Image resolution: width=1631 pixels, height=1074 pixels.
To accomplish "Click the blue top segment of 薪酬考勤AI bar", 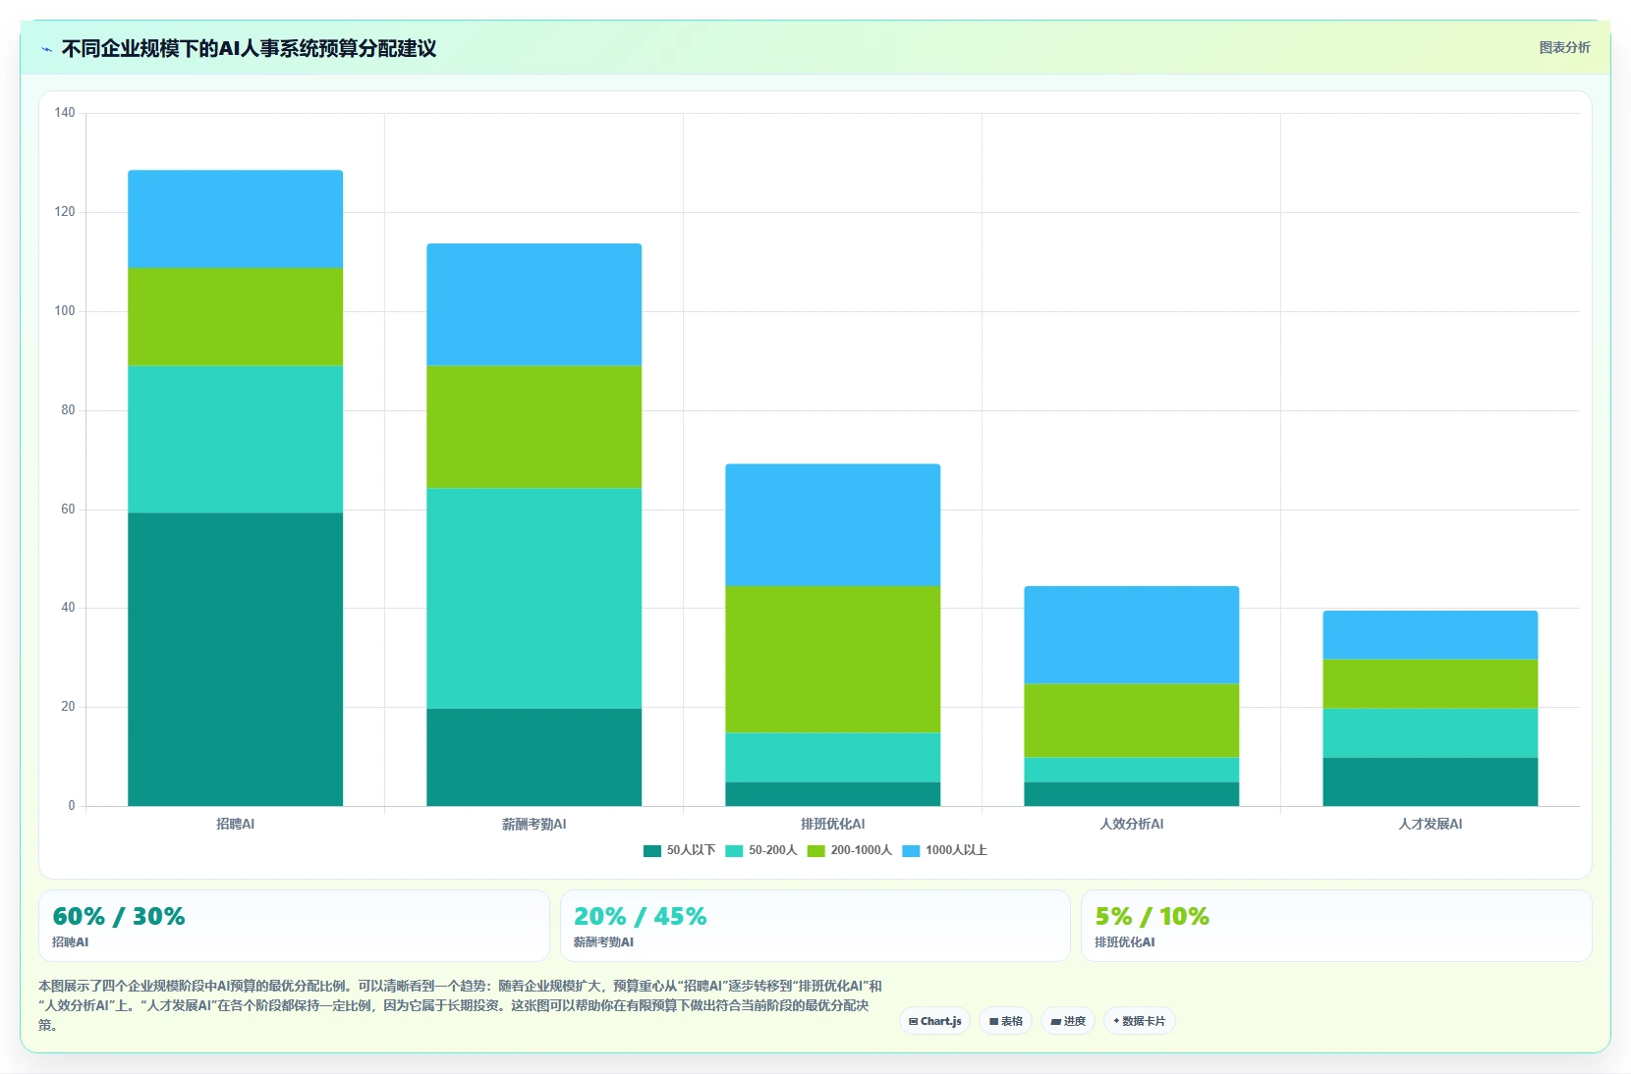I will [x=534, y=304].
